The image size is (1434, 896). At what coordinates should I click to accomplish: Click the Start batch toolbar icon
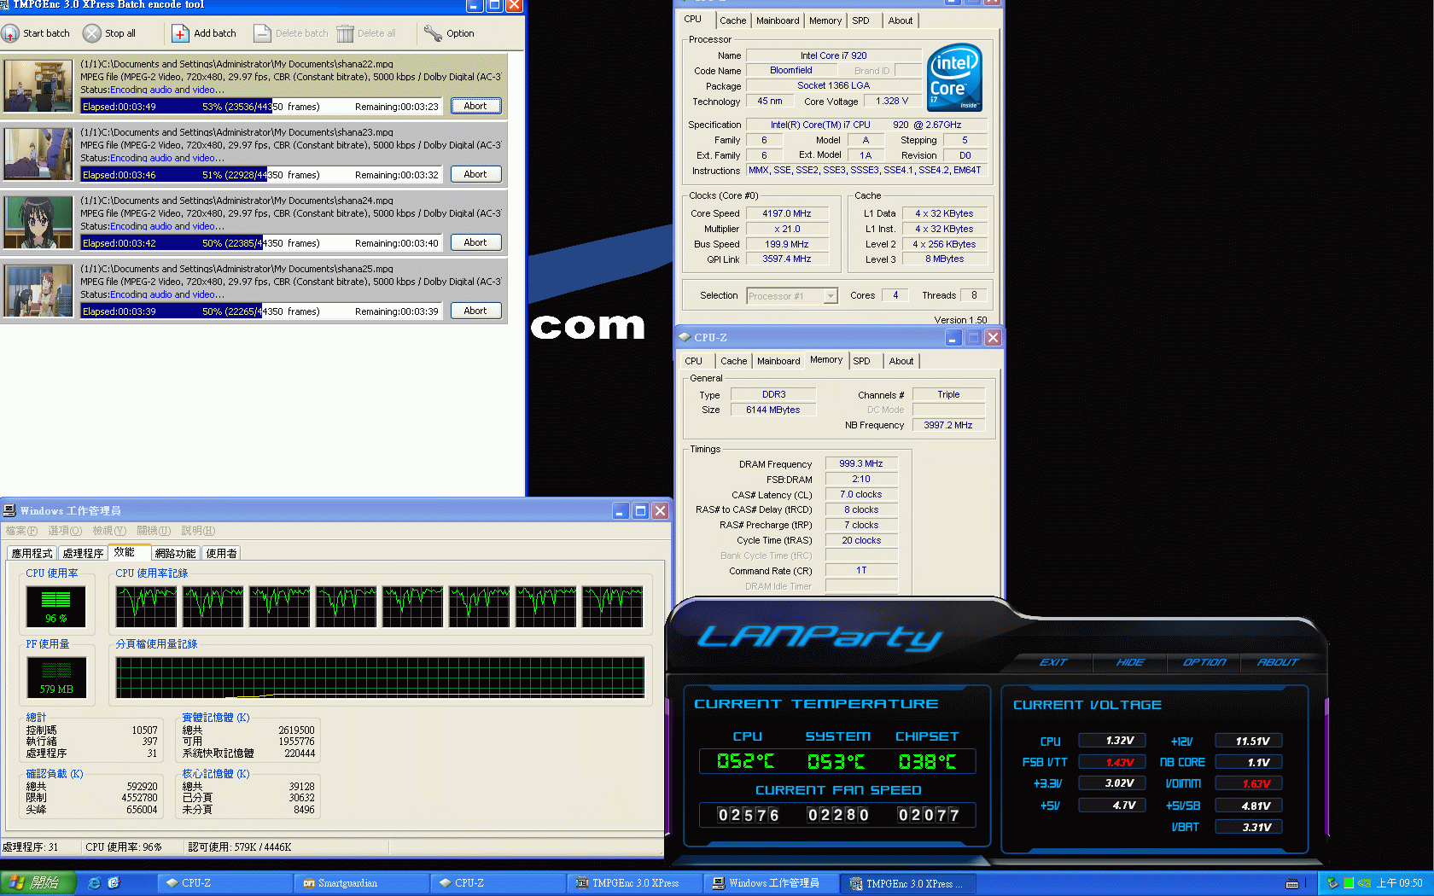(x=10, y=33)
